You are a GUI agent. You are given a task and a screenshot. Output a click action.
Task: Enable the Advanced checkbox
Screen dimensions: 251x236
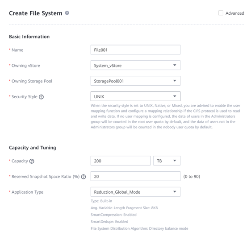(x=221, y=13)
